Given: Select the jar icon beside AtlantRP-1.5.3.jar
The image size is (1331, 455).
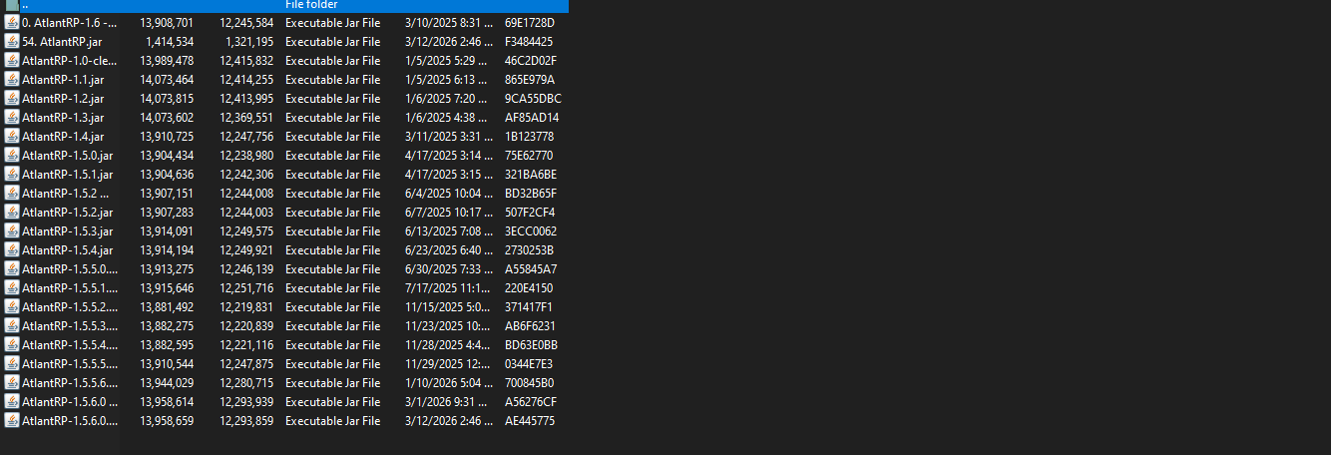Looking at the screenshot, I should [12, 230].
